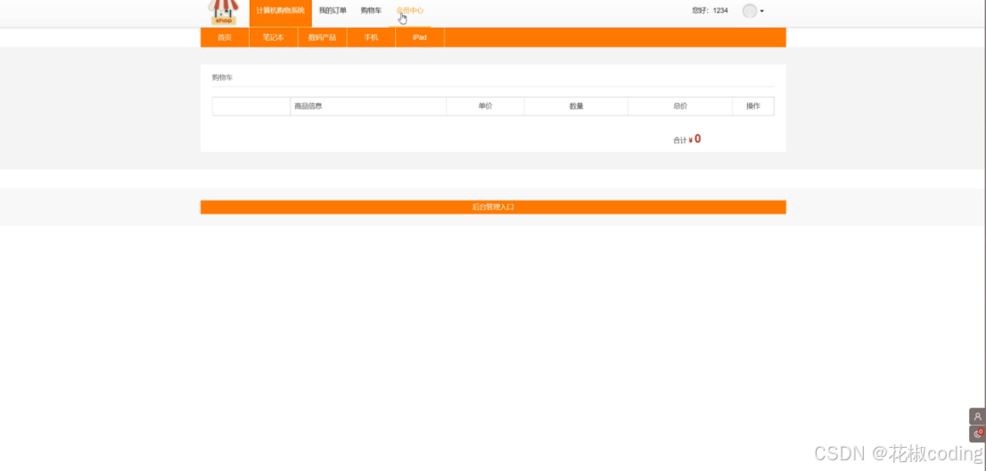
Task: Click the 合计 total amount 0
Action: [x=697, y=139]
